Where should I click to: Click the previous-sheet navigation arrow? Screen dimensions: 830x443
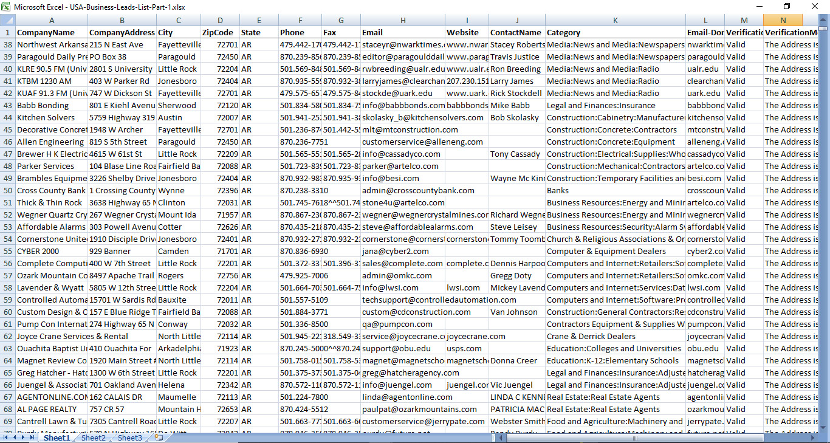[15, 438]
